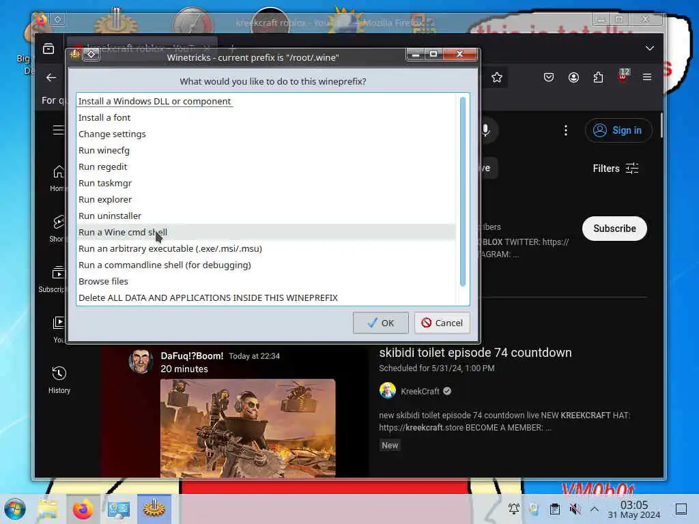
Task: Toggle the muted volume tray icon
Action: click(575, 508)
